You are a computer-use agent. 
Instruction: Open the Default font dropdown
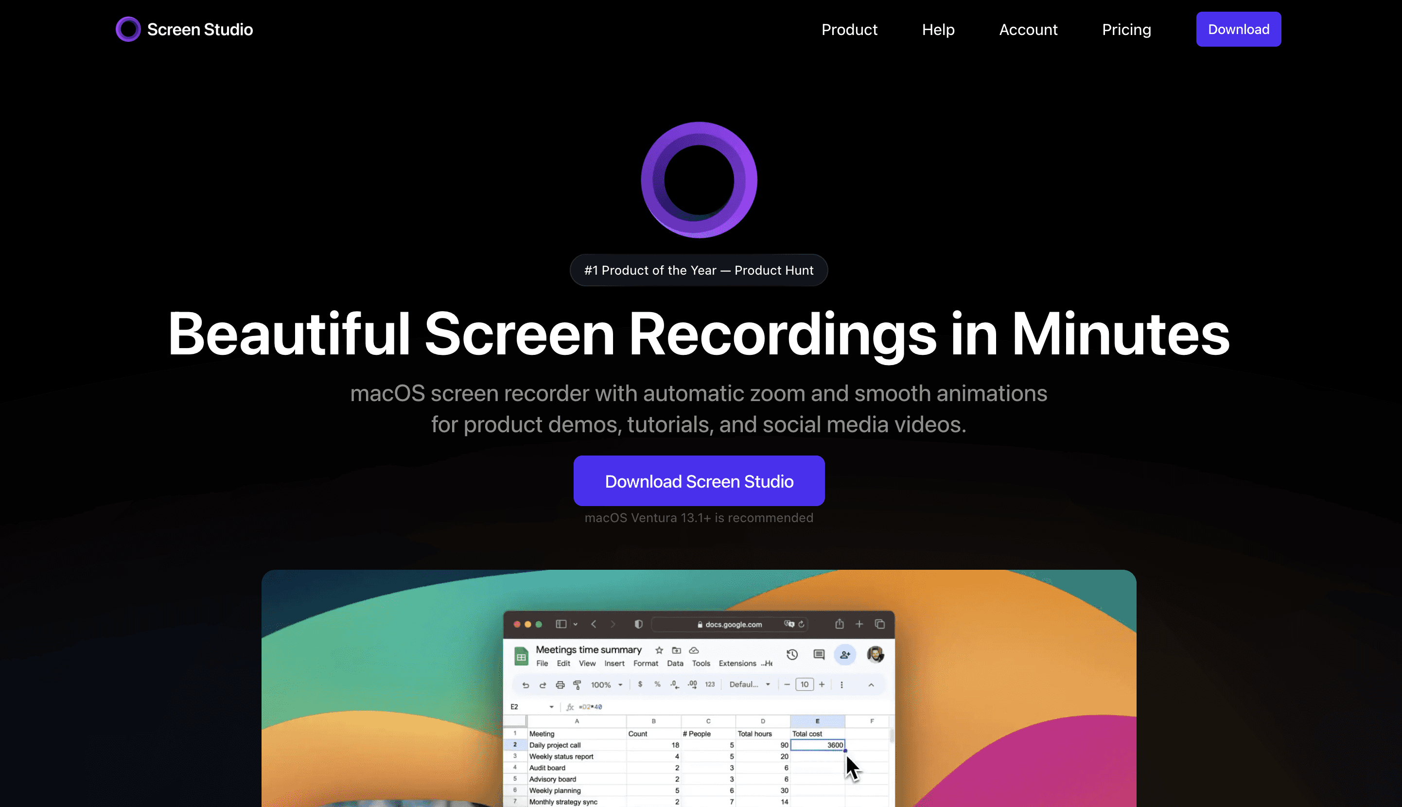click(750, 684)
